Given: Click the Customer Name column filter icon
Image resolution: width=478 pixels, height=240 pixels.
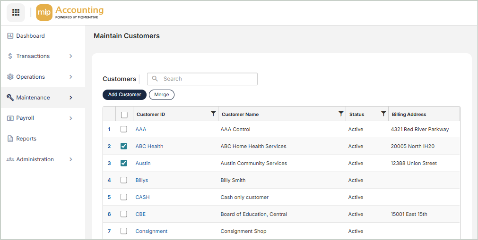Looking at the screenshot, I should 341,114.
